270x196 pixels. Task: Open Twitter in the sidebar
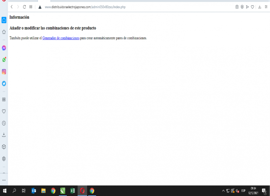(4, 83)
